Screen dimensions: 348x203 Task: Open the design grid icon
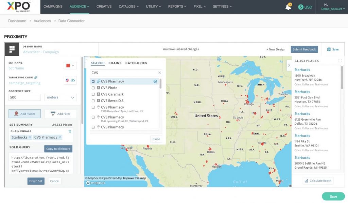[x=12, y=49]
